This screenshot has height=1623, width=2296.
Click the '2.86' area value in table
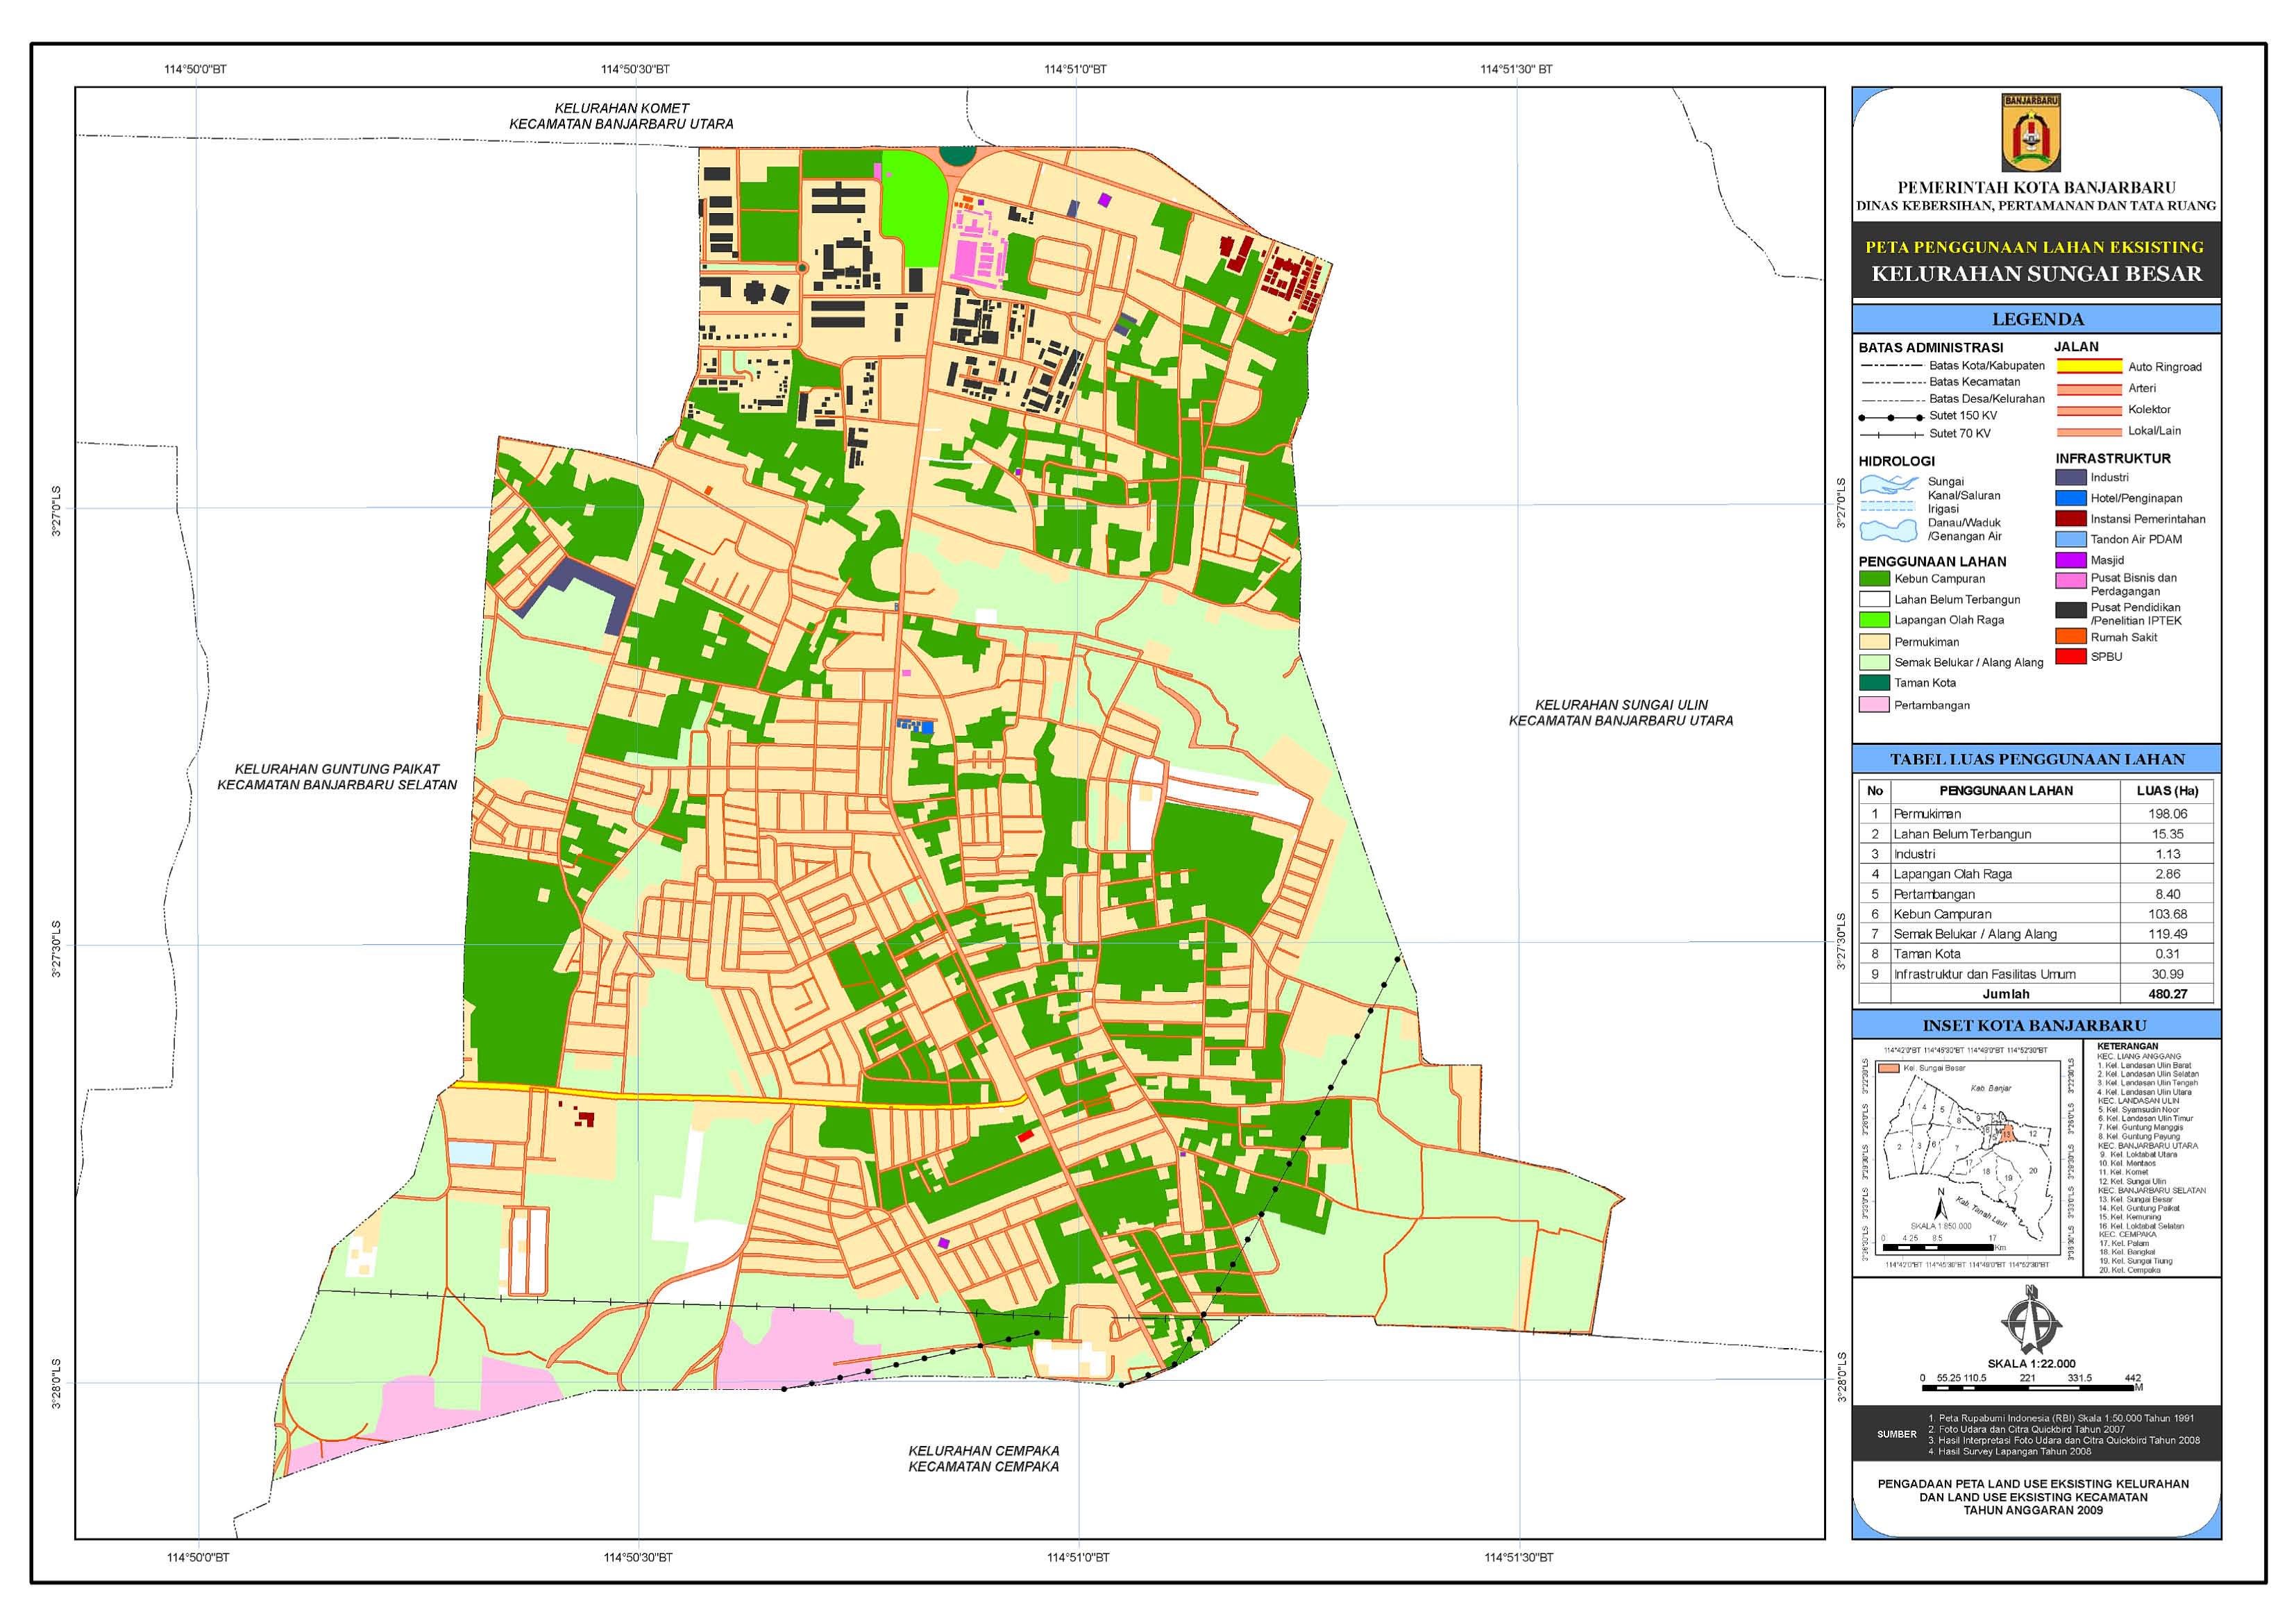pos(2167,874)
